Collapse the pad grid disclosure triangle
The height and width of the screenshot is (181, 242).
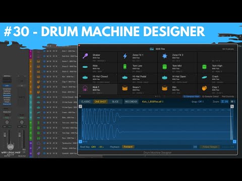coord(80,97)
